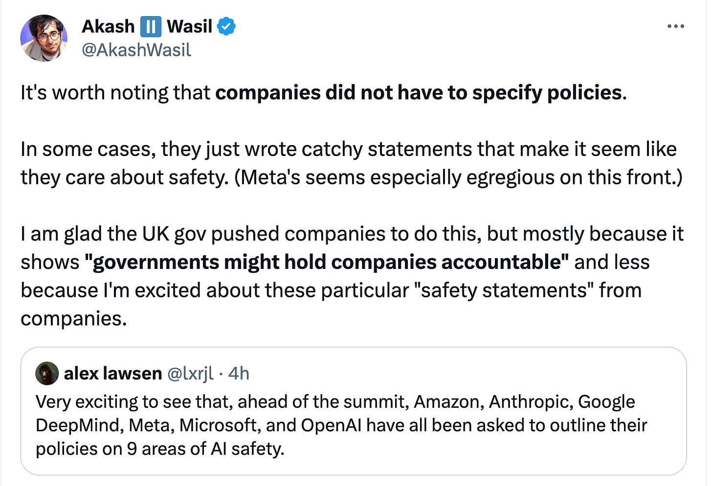Open the alex lawsen name link
The width and height of the screenshot is (712, 486).
tap(113, 374)
